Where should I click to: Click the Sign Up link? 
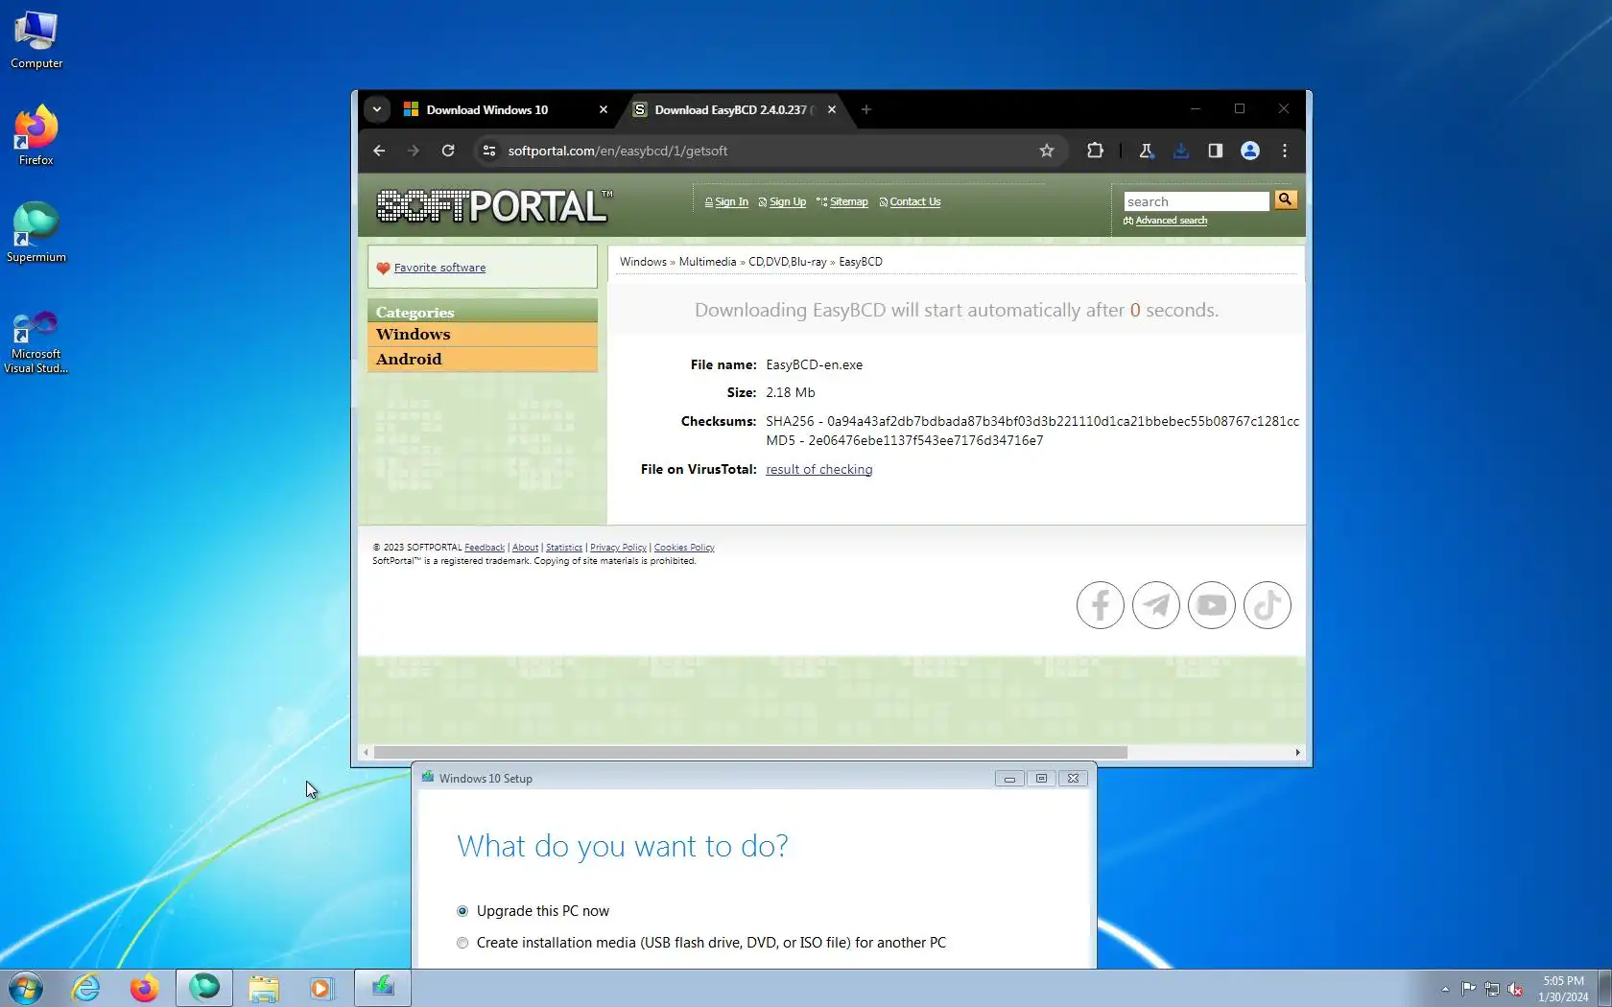click(788, 201)
